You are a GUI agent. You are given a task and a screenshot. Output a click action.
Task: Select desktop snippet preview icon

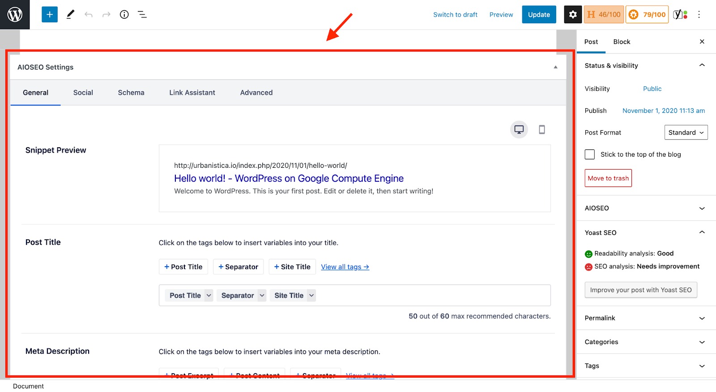tap(519, 130)
